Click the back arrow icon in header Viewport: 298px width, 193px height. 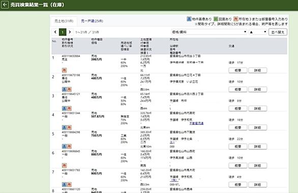point(5,5)
